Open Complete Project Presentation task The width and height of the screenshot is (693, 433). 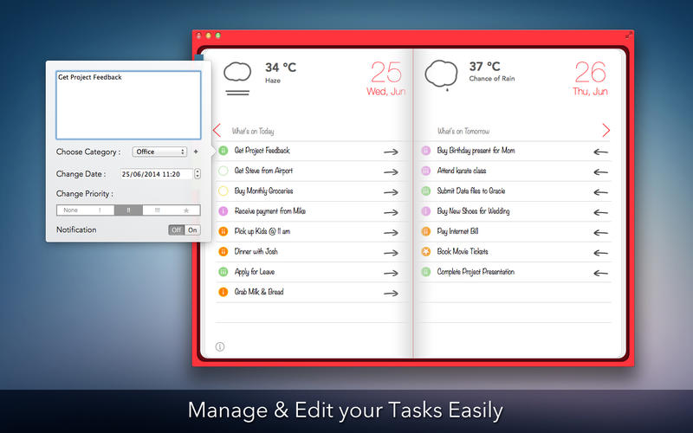click(x=476, y=272)
